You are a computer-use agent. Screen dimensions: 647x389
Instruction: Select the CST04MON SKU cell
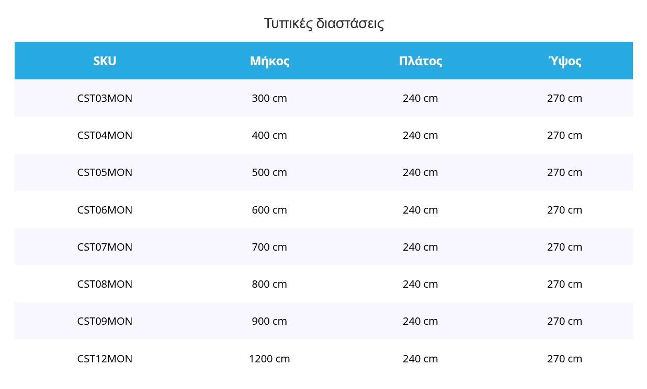105,135
